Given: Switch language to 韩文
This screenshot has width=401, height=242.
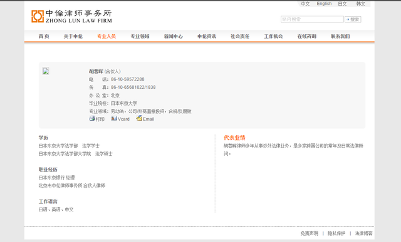Looking at the screenshot, I should coord(361,4).
